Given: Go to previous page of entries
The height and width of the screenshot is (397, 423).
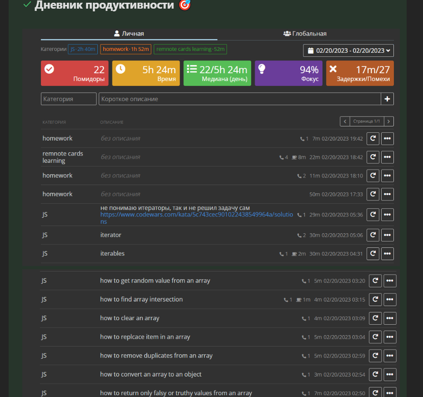Looking at the screenshot, I should tap(345, 121).
